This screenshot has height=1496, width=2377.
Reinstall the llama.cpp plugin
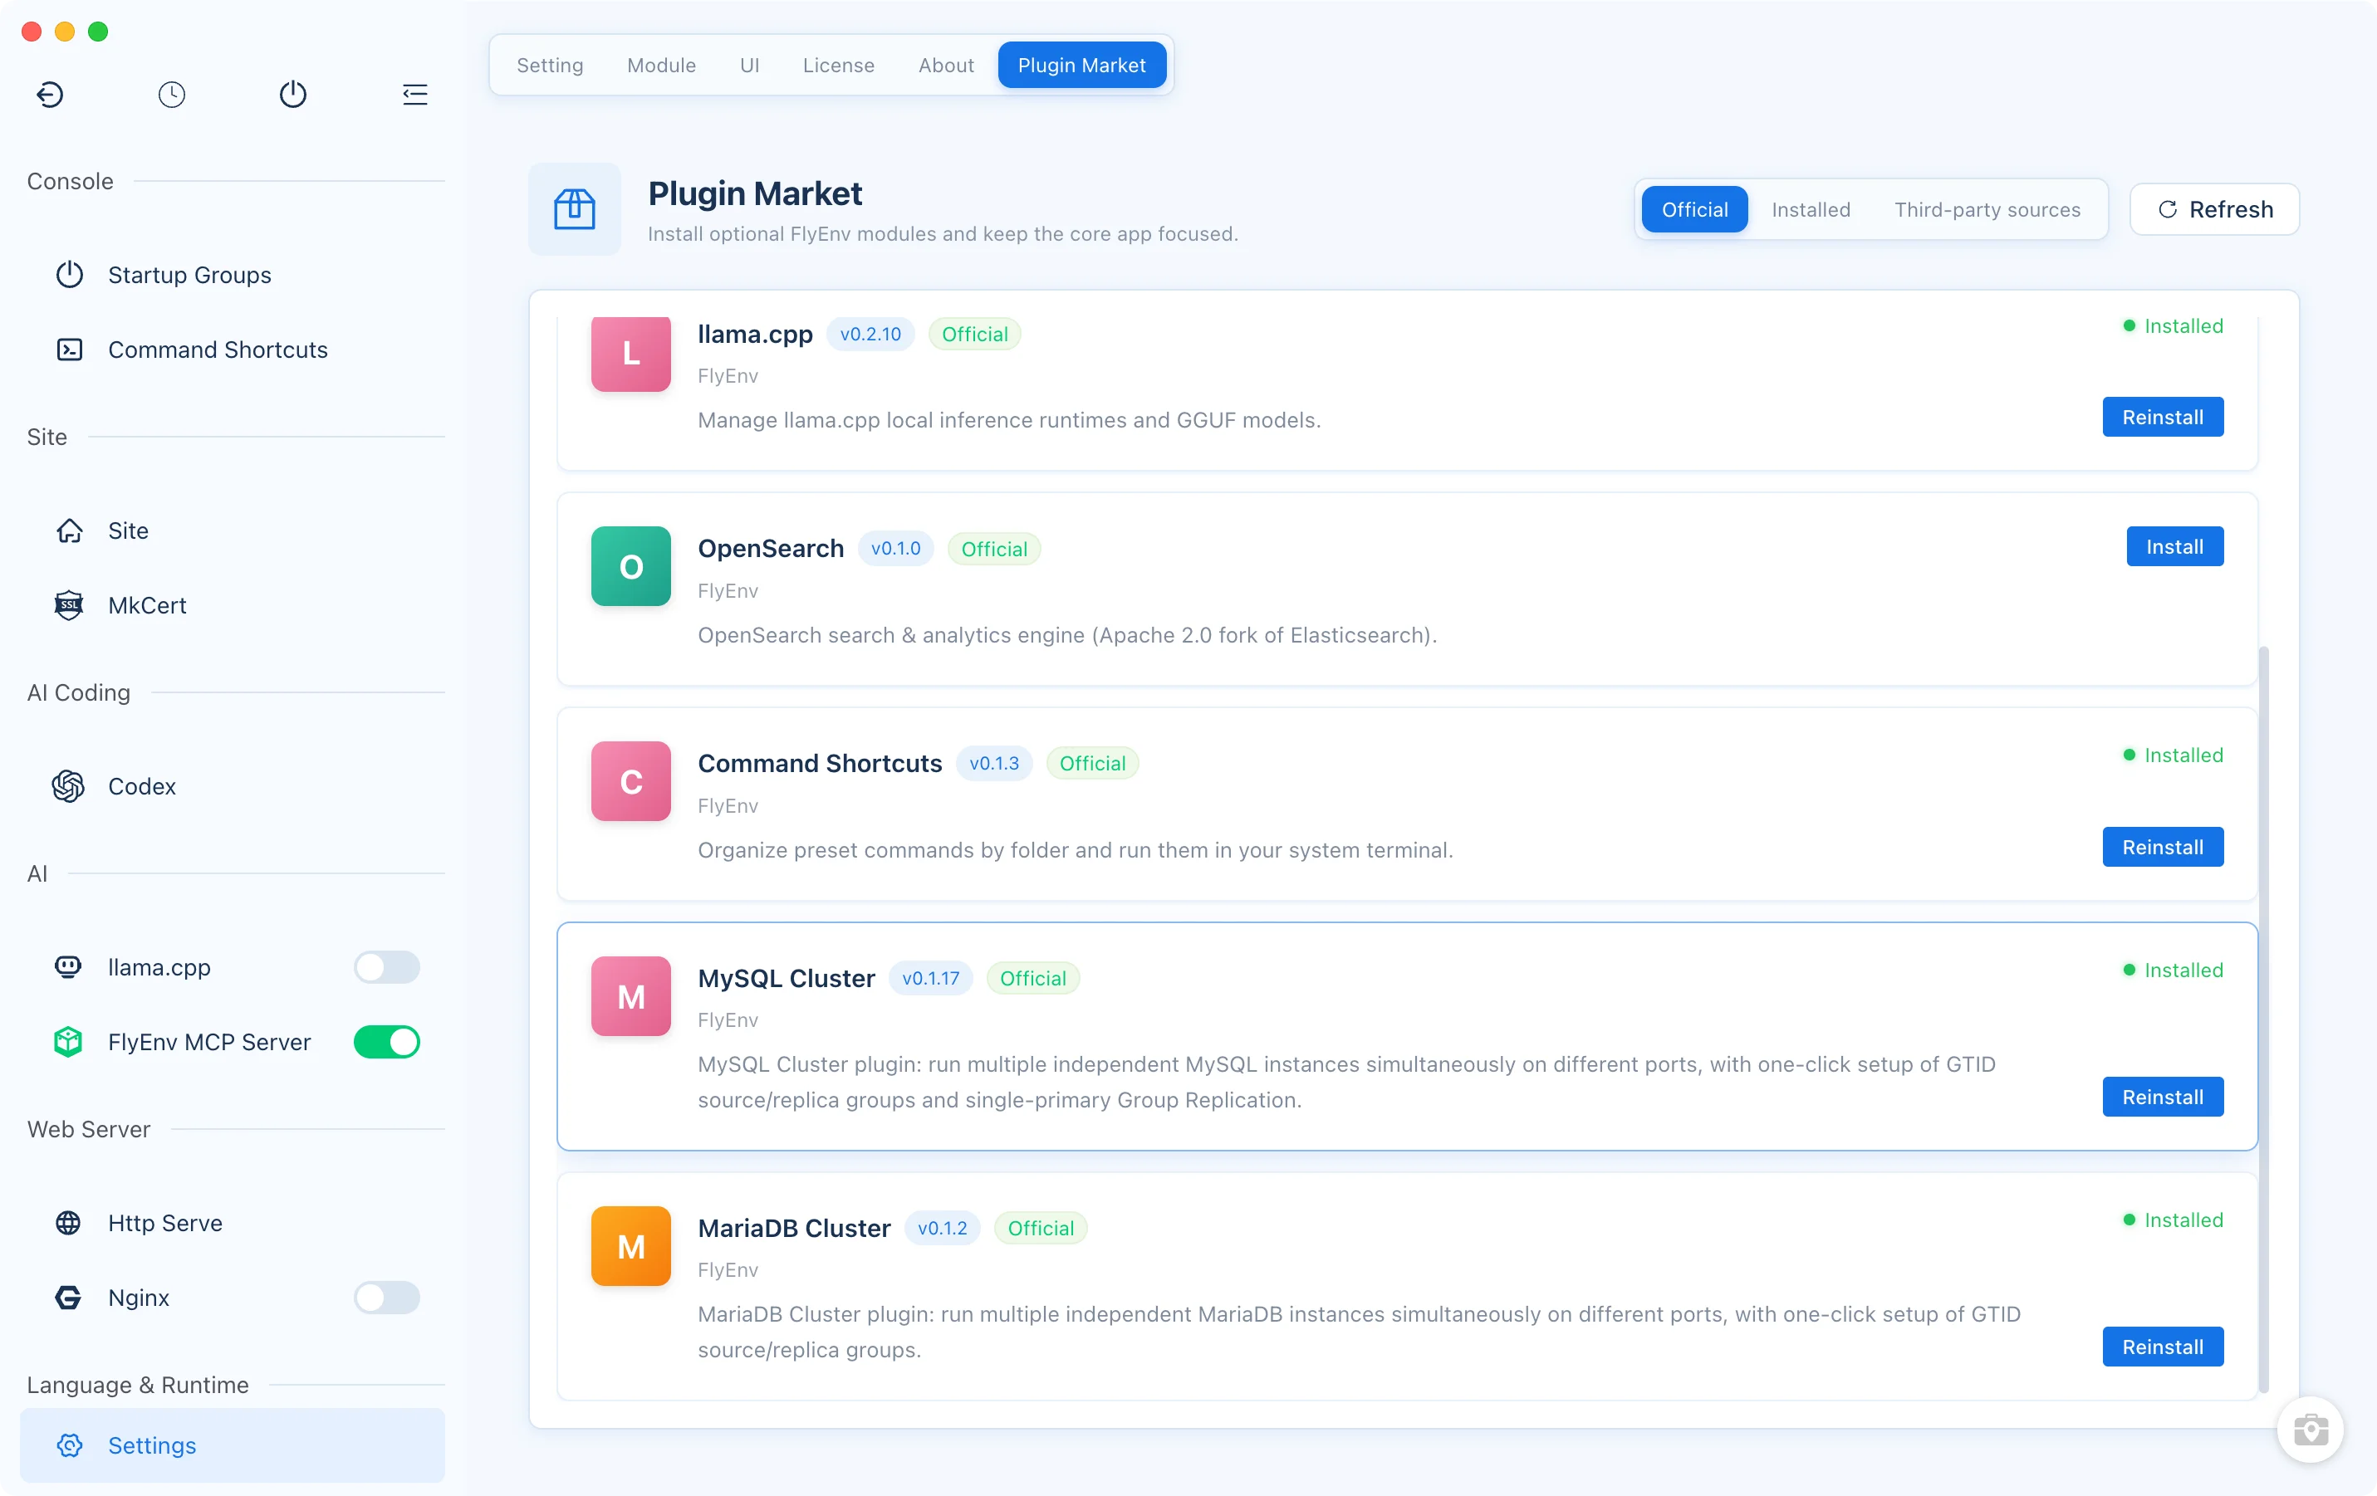click(2163, 417)
